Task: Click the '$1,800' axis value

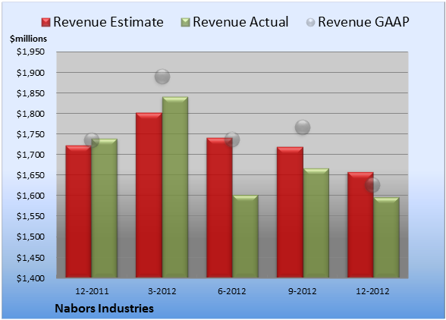Action: pyautogui.click(x=30, y=114)
